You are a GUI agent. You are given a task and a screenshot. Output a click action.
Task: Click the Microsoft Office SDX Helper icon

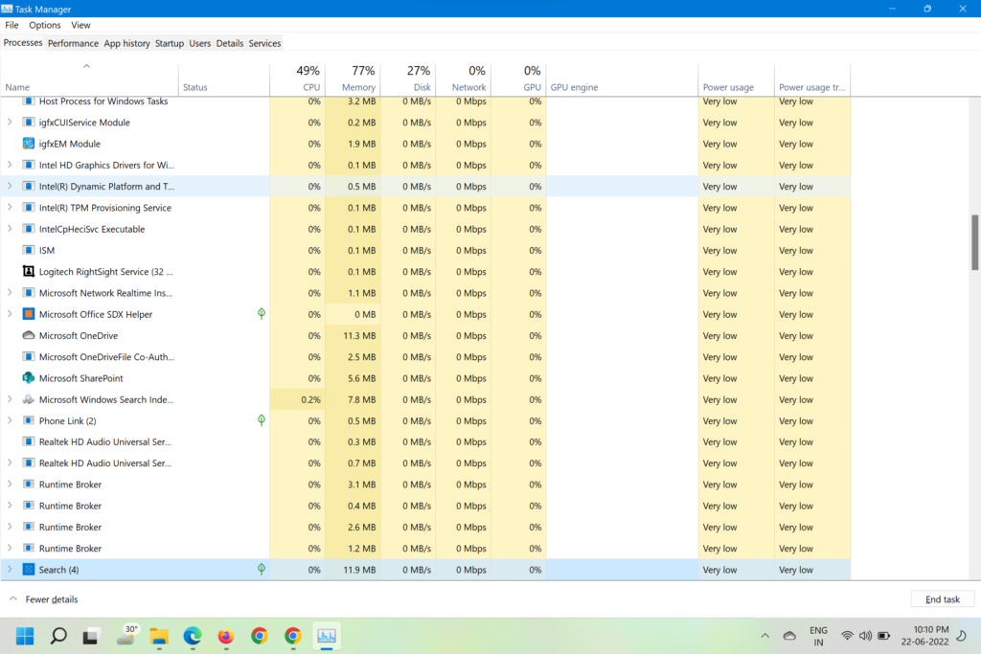tap(29, 314)
